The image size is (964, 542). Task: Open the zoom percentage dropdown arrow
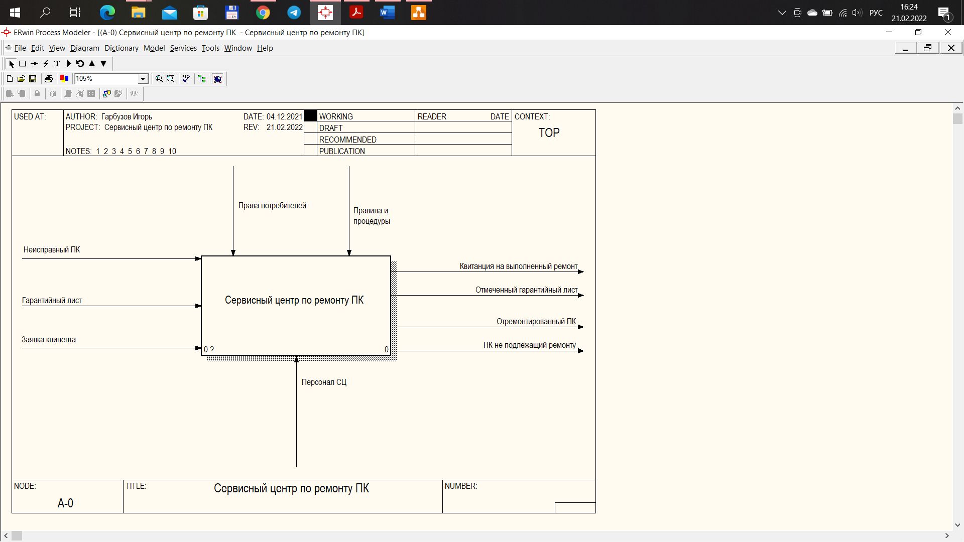click(143, 79)
